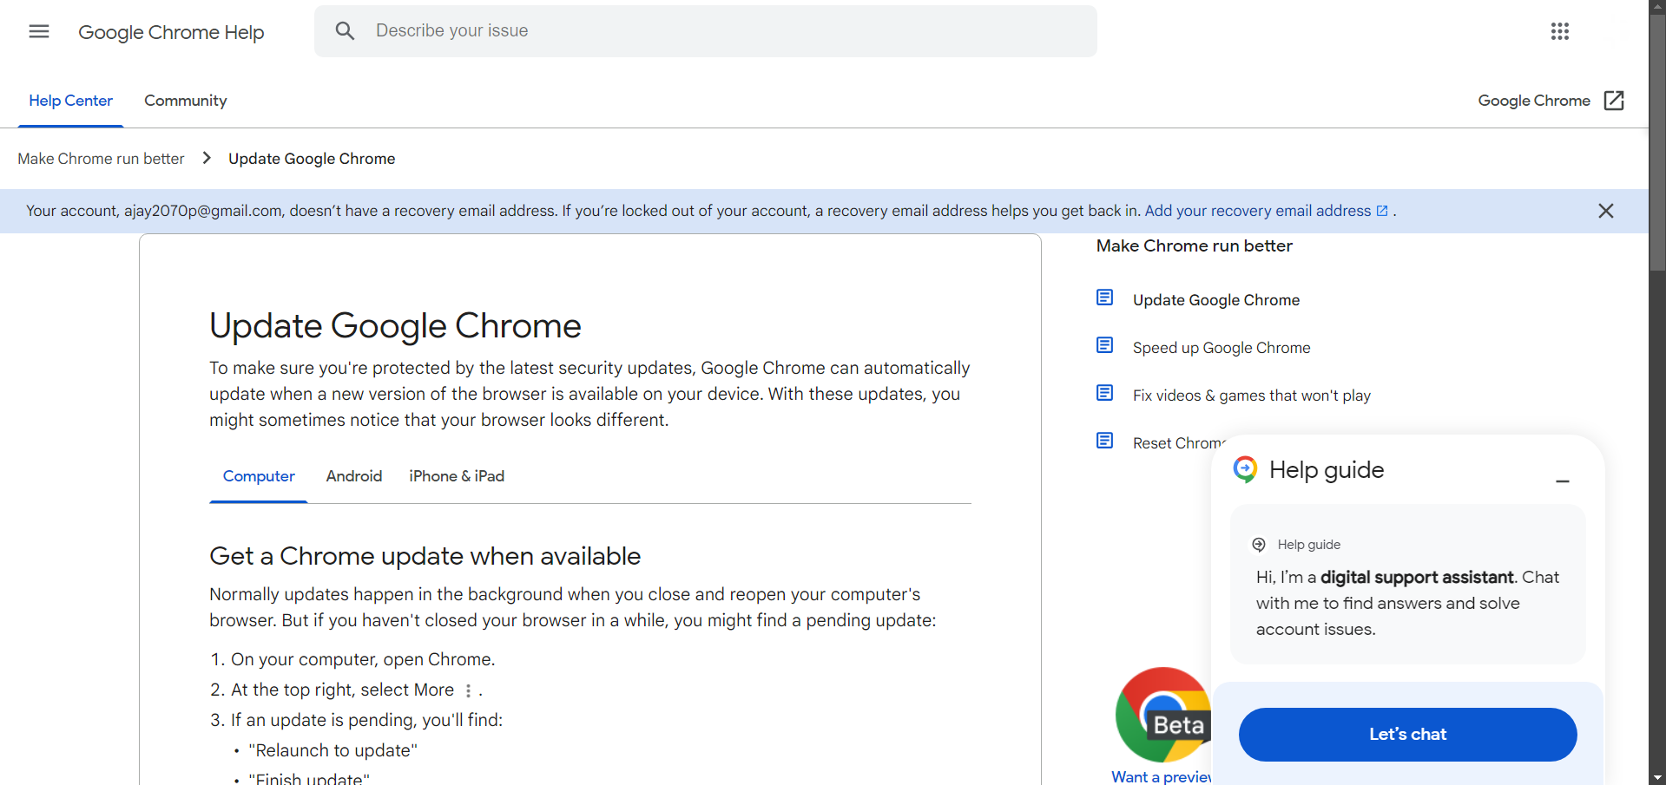Click the search magnifier icon
This screenshot has width=1666, height=785.
pos(345,31)
